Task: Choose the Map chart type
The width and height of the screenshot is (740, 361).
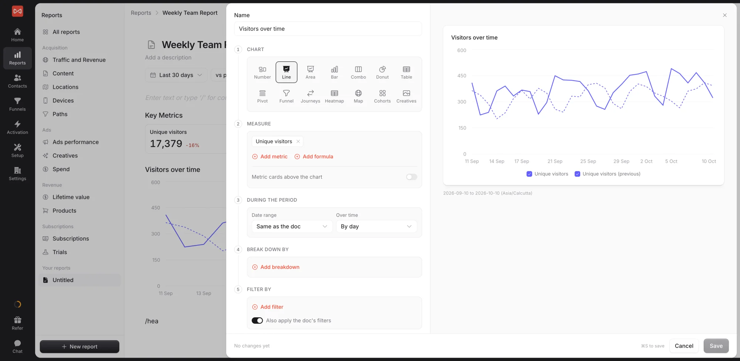Action: [358, 96]
